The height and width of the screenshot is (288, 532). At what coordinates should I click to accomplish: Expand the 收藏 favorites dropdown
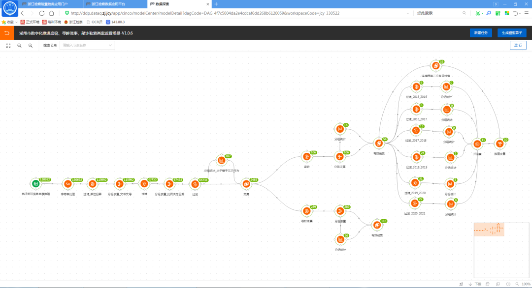pyautogui.click(x=17, y=22)
